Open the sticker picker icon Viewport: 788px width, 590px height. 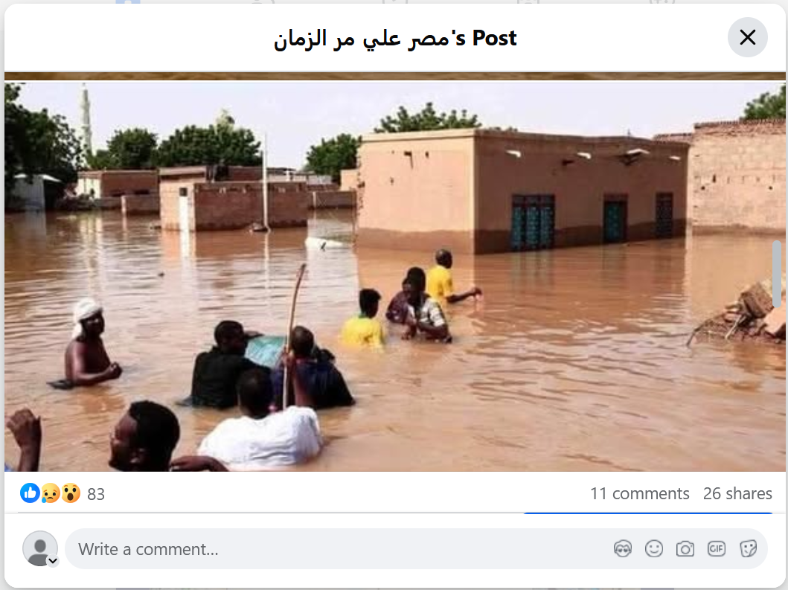[x=748, y=549]
